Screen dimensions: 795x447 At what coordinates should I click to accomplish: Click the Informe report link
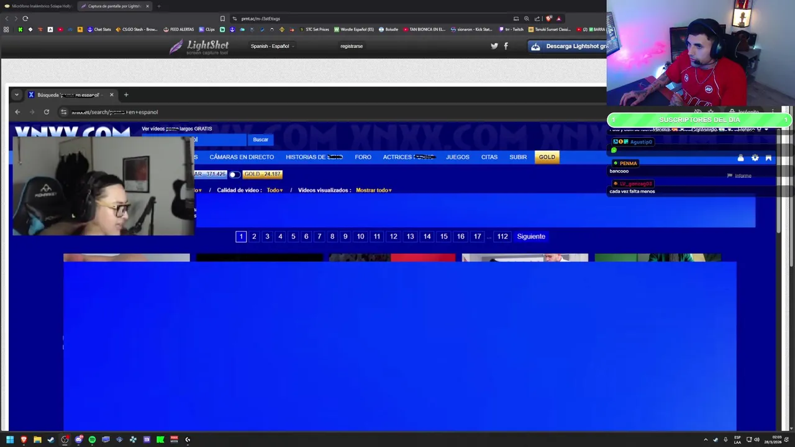click(x=739, y=176)
